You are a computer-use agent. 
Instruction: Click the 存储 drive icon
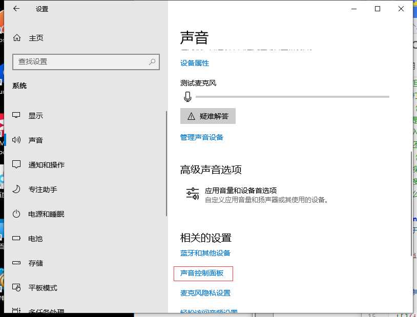[16, 263]
